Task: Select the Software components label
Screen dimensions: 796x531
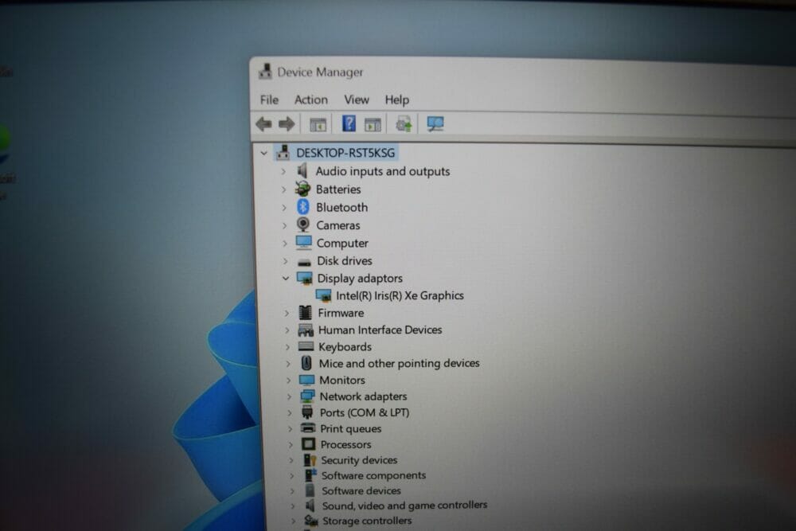Action: (373, 475)
